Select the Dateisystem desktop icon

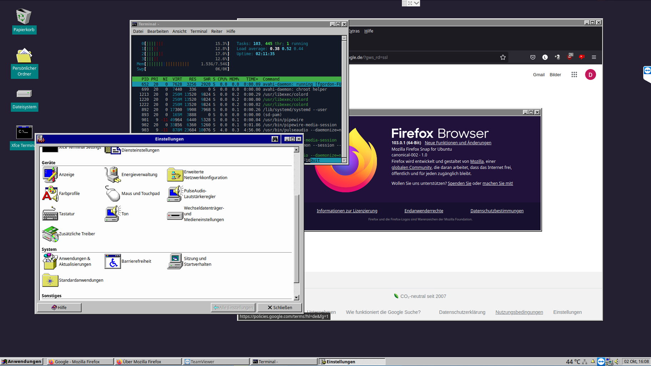pos(24,99)
